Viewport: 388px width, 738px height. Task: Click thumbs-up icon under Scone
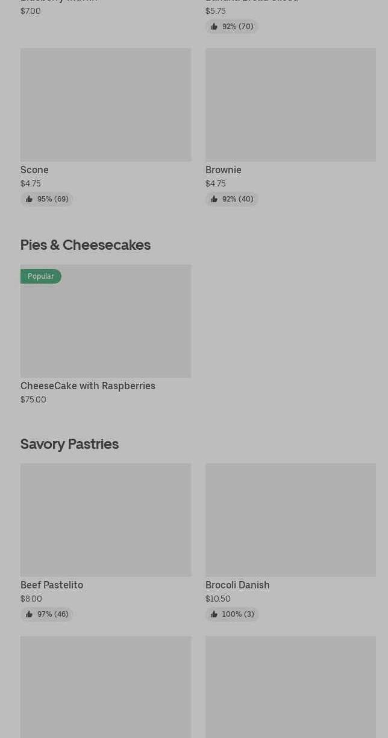(x=29, y=199)
